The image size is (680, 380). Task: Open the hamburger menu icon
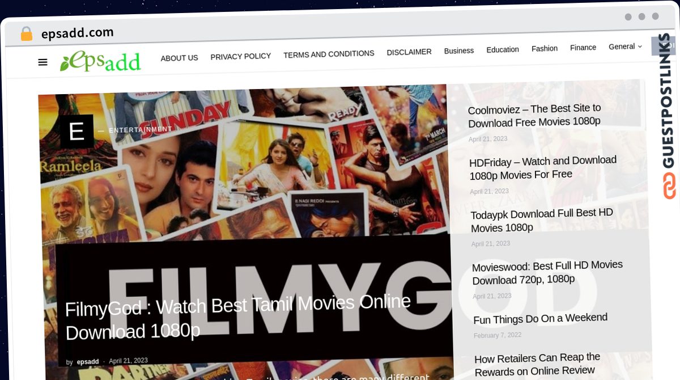[x=42, y=62]
